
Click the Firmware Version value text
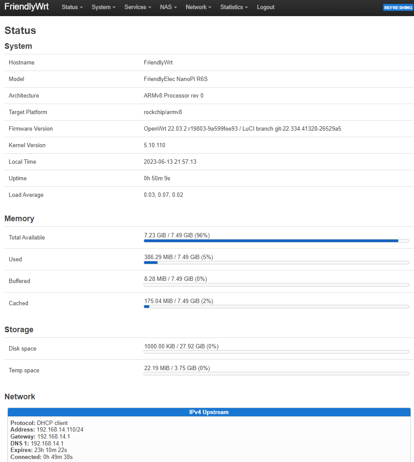[242, 129]
